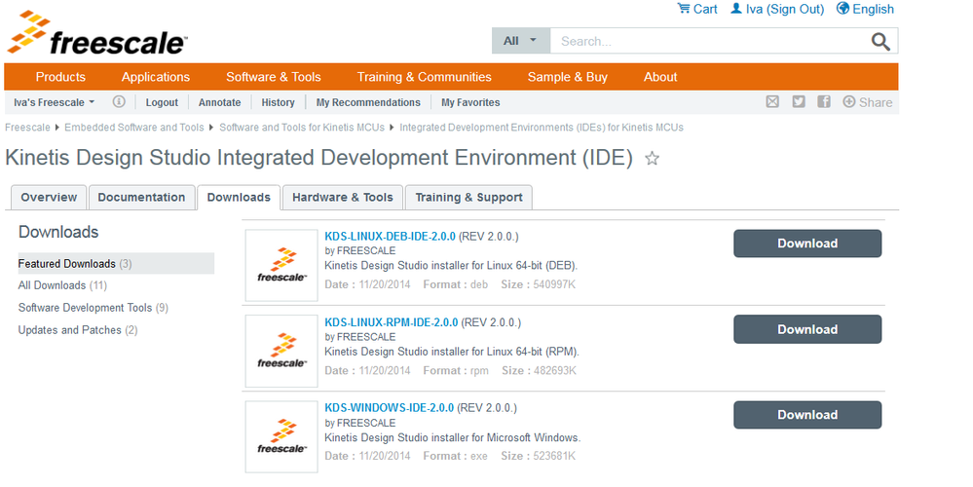Open the KDS-WINDOWS-IDE-2.0.0 link
This screenshot has width=973, height=487.
tap(389, 407)
